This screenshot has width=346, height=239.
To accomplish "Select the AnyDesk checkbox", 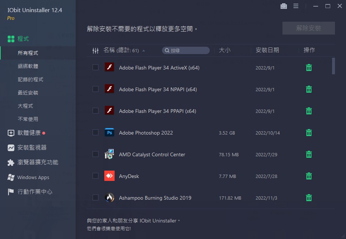I will click(95, 176).
